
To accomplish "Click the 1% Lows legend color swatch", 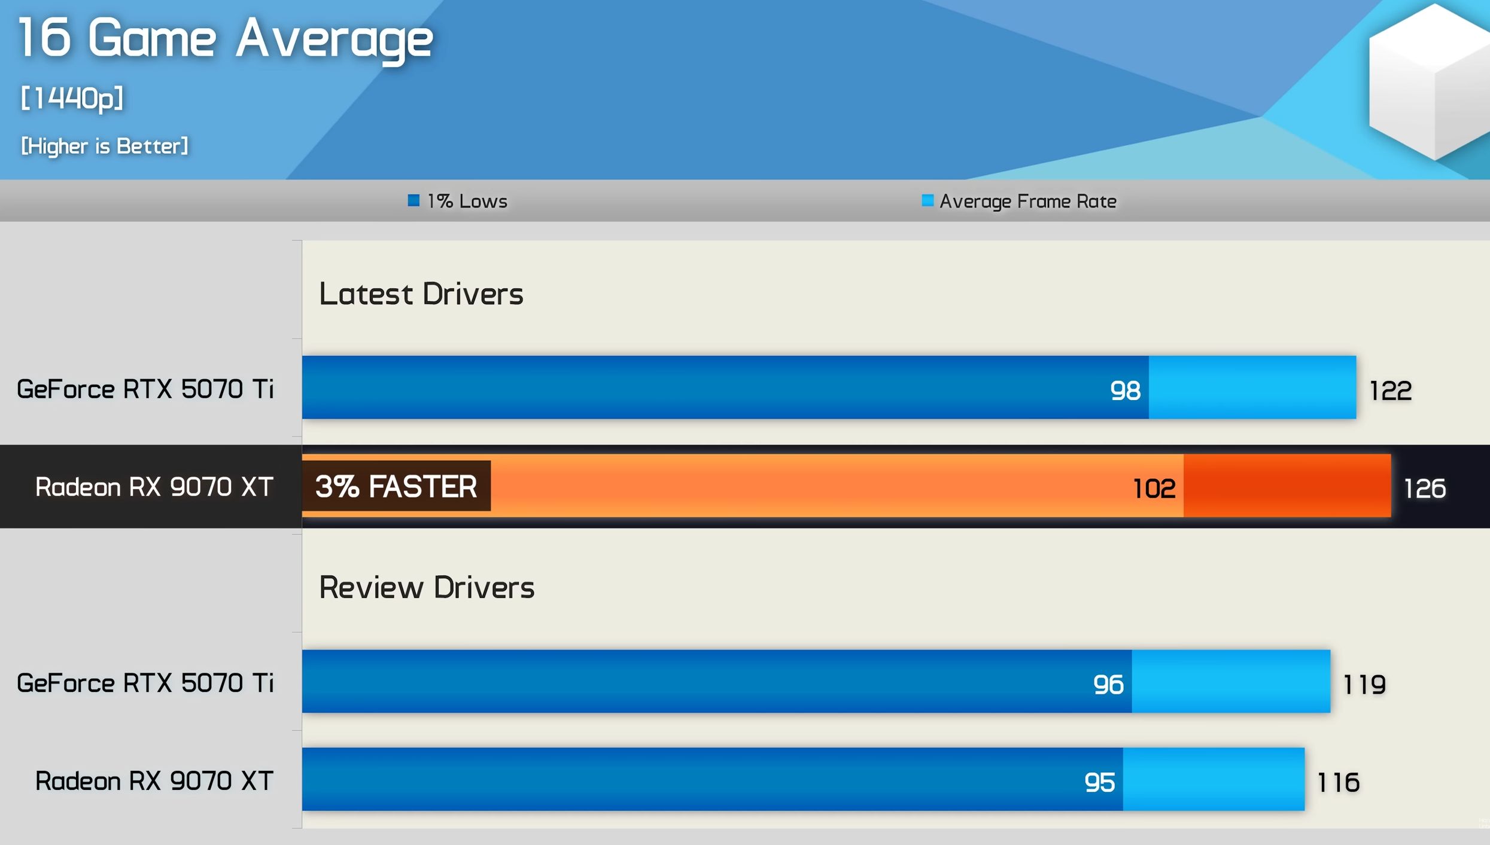I will click(413, 200).
